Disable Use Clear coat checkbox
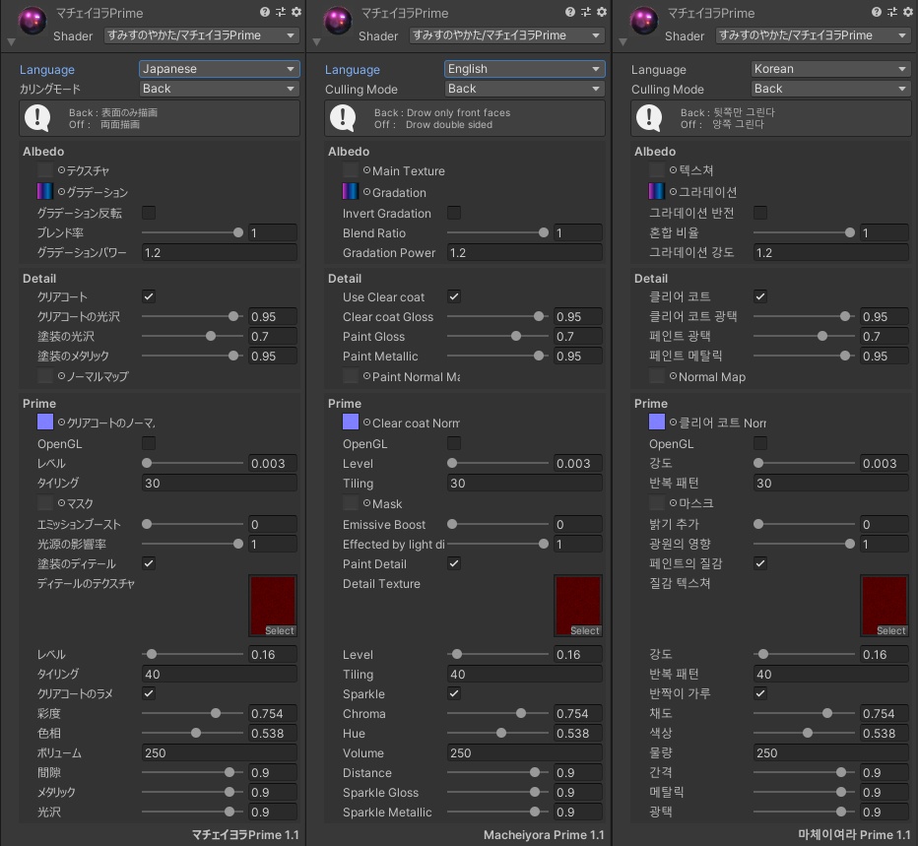The image size is (918, 846). tap(454, 296)
